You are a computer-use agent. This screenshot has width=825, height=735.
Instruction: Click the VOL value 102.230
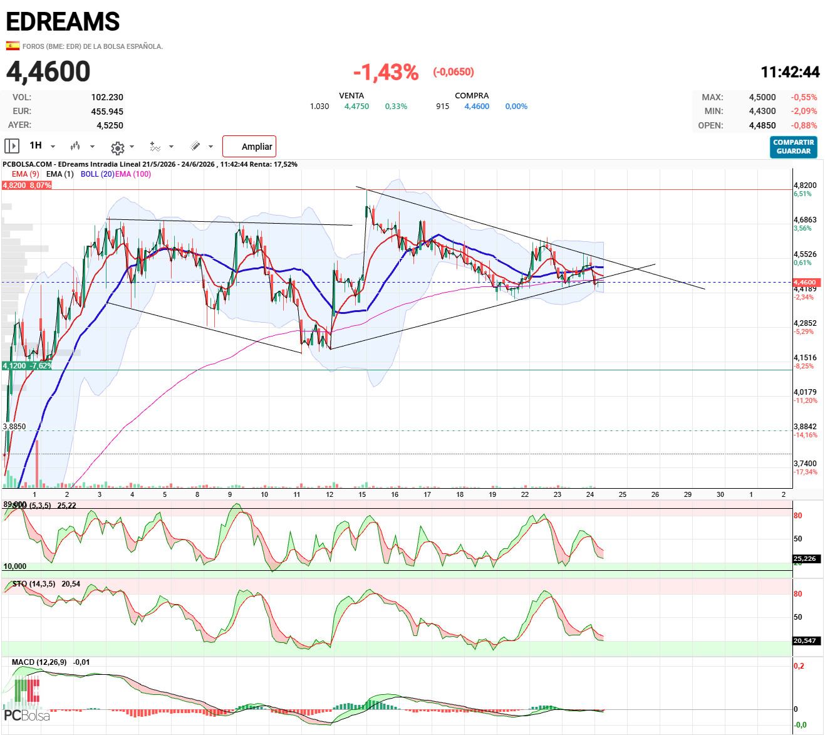click(x=107, y=97)
